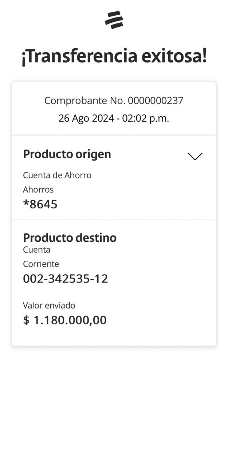Click the dollar sign before the amount
The height and width of the screenshot is (468, 228).
point(26,320)
